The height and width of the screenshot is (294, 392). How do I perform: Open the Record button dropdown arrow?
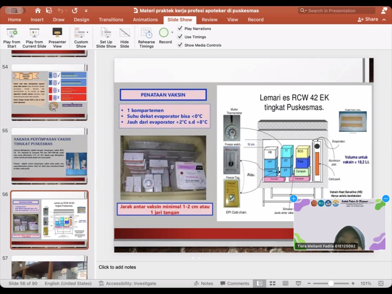tap(172, 32)
